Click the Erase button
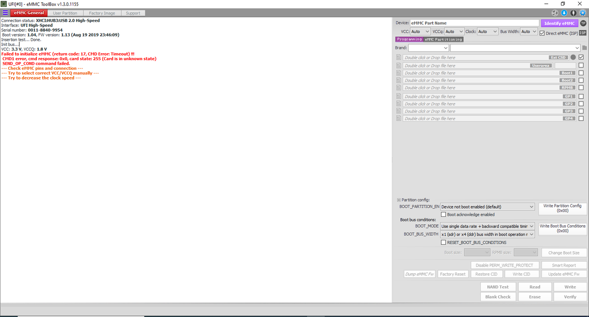Screen dimensions: 589x317 pyautogui.click(x=535, y=297)
